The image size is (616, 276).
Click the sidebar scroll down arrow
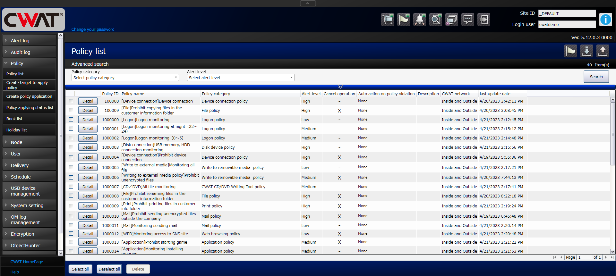[60, 253]
